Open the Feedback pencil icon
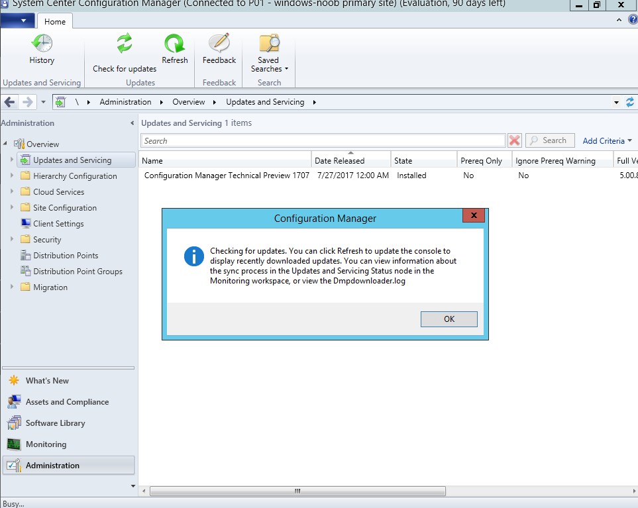 [219, 43]
